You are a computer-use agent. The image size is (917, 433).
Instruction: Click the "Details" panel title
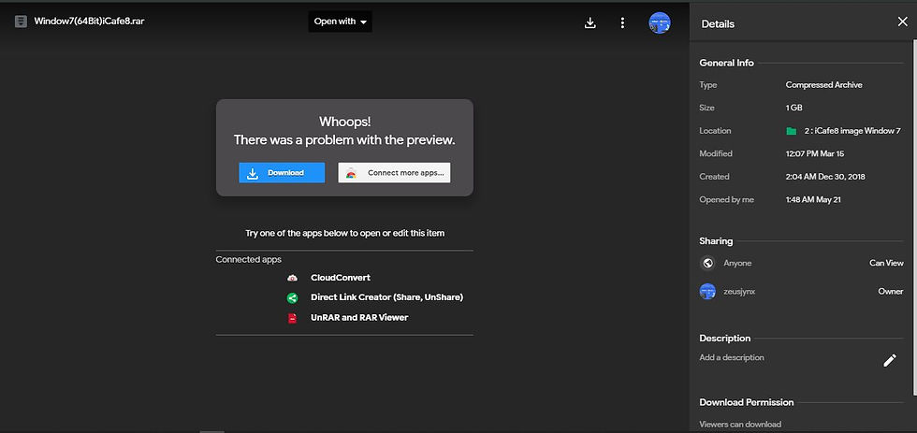[718, 24]
